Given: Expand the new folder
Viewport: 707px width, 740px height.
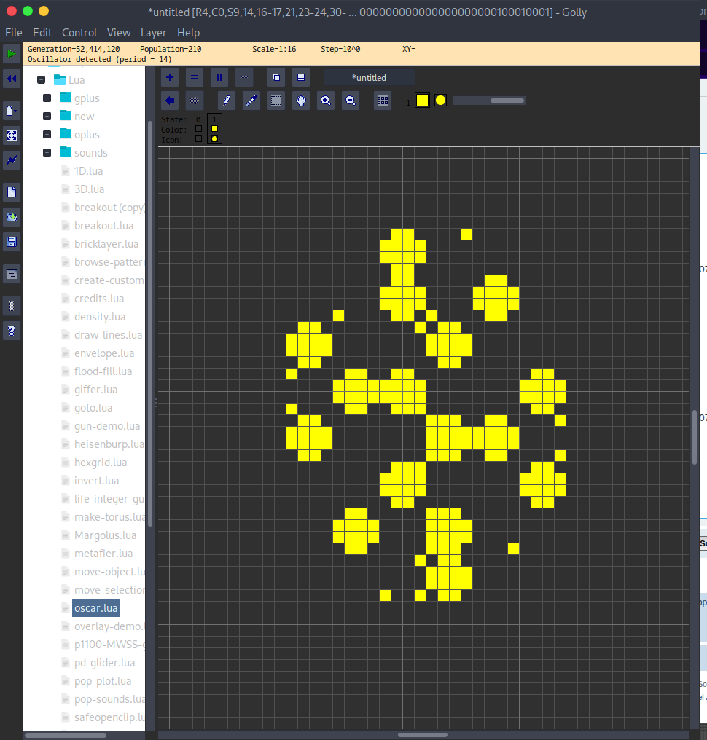Looking at the screenshot, I should click(47, 116).
